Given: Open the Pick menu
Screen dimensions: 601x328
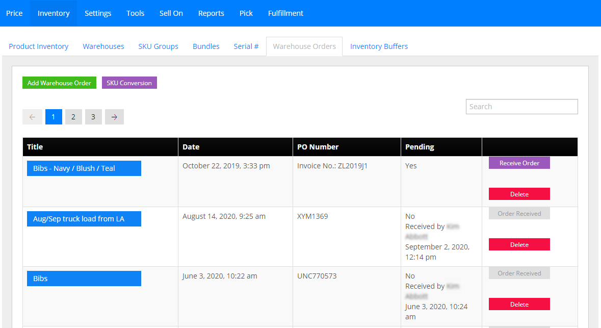Looking at the screenshot, I should 246,13.
